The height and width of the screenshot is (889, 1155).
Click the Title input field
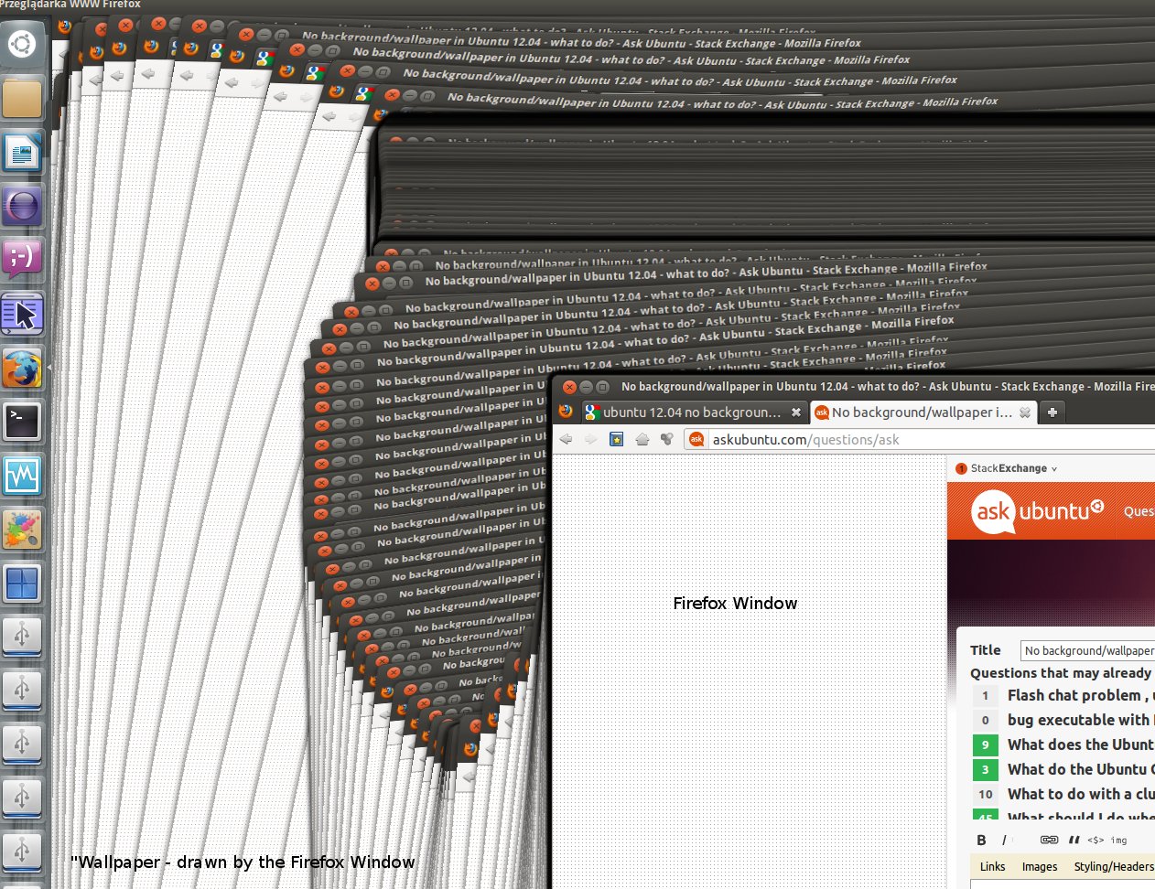click(1087, 650)
